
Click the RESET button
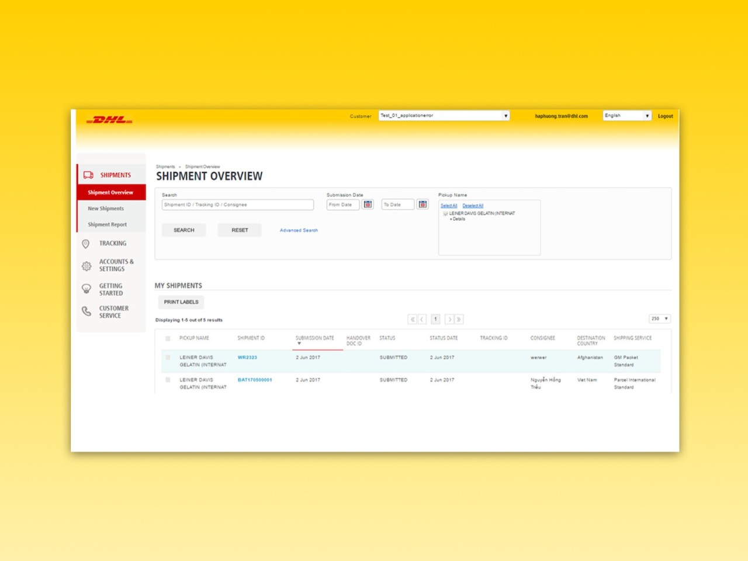click(240, 230)
